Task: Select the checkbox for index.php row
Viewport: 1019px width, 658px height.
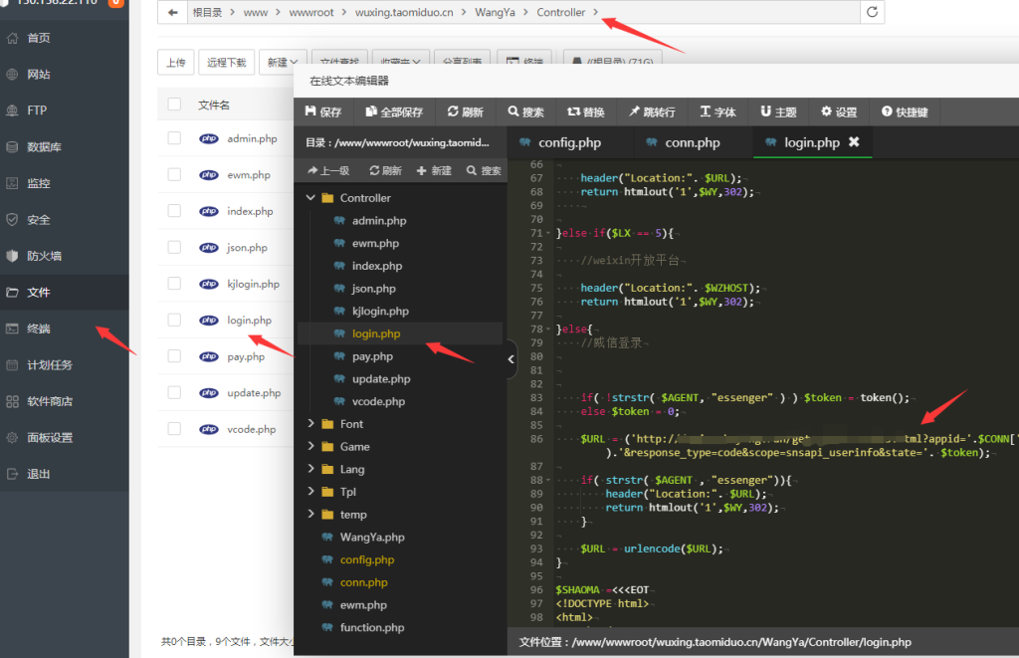Action: pos(174,211)
